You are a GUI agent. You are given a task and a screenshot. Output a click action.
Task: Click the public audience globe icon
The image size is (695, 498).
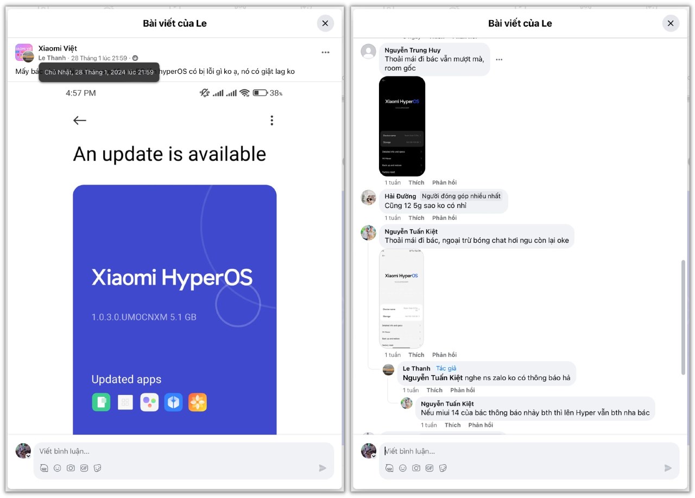point(135,58)
